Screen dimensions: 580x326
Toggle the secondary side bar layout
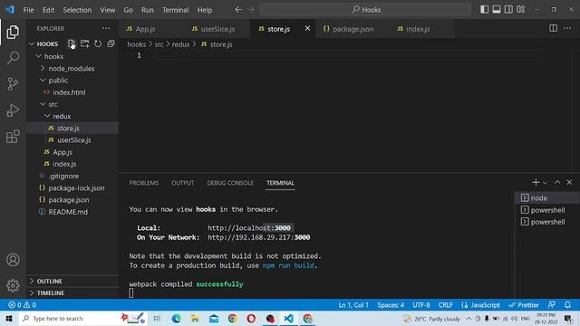pos(508,10)
